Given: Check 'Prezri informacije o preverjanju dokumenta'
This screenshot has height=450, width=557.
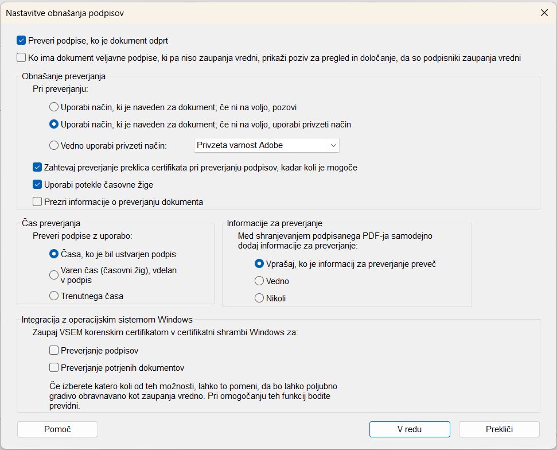Looking at the screenshot, I should tap(38, 202).
